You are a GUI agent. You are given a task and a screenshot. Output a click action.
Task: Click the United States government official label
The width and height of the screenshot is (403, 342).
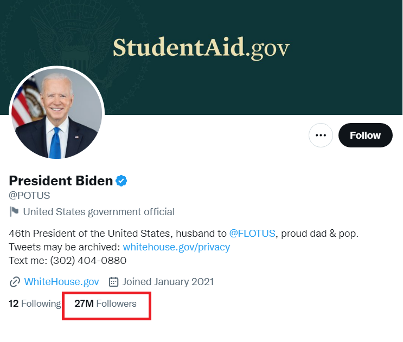click(99, 211)
